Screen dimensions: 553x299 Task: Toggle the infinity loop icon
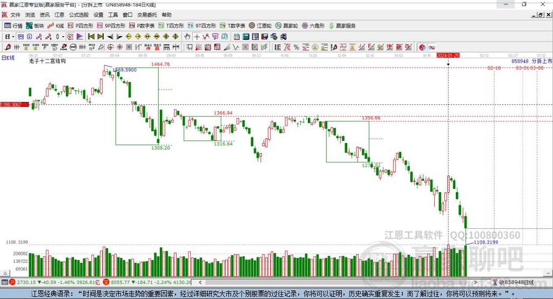[431, 47]
